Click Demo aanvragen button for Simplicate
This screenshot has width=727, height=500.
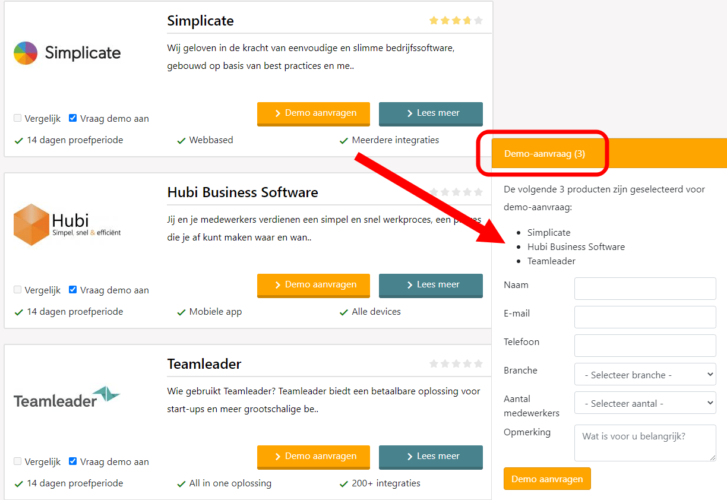click(314, 114)
